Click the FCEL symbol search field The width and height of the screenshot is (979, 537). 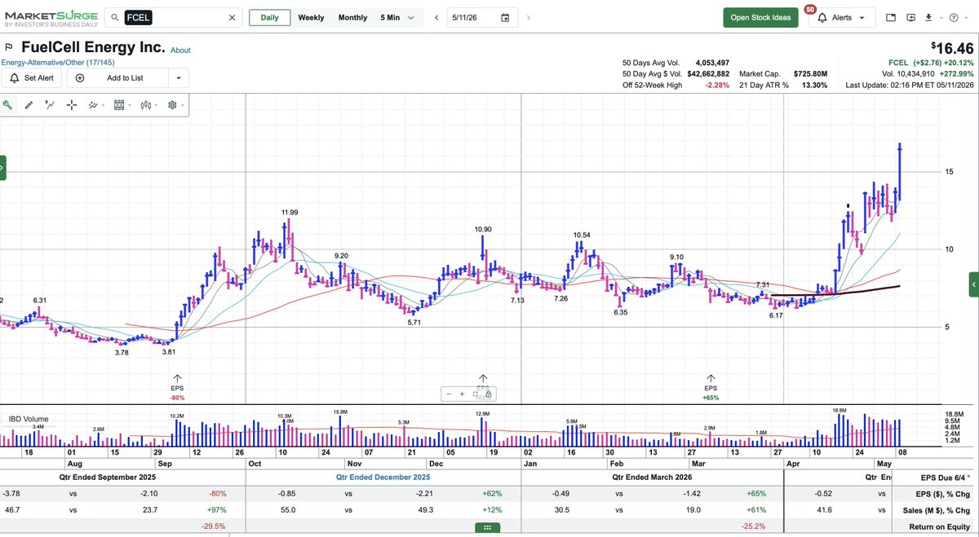click(175, 17)
